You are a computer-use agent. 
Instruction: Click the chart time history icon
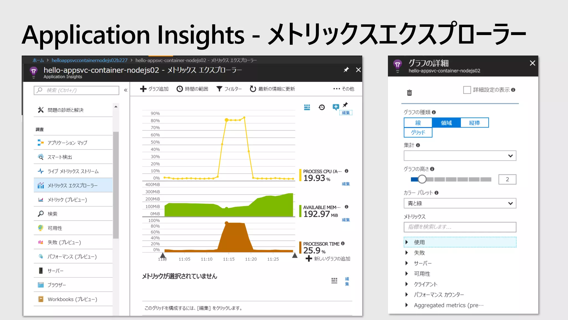(x=322, y=107)
